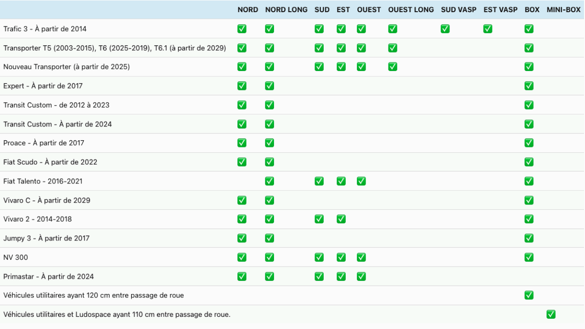Select Primastar check mark under NORD LONG
Viewport: 585px width, 329px height.
tap(270, 276)
